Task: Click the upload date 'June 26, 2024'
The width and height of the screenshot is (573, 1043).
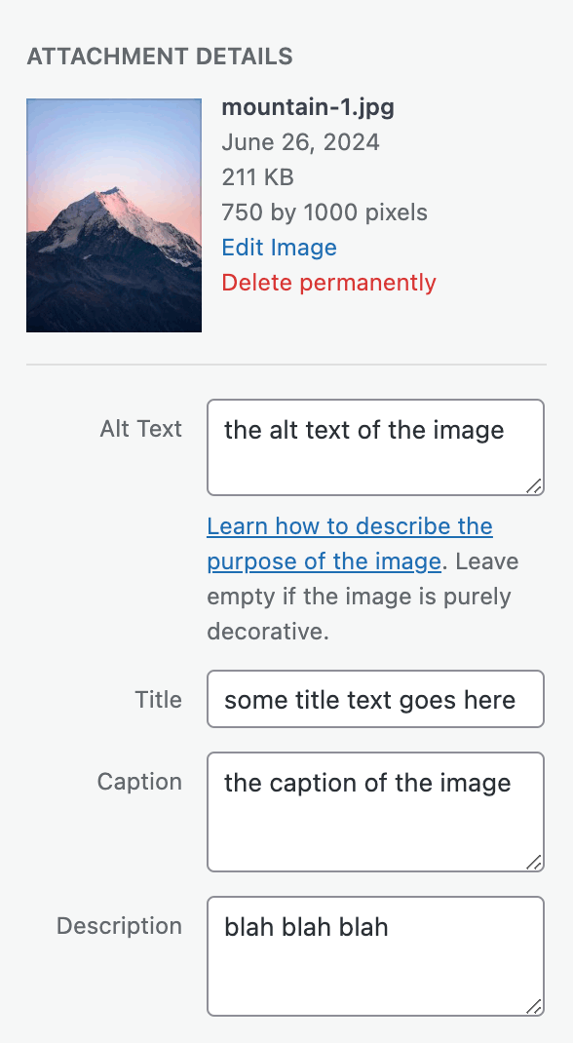Action: coord(301,142)
